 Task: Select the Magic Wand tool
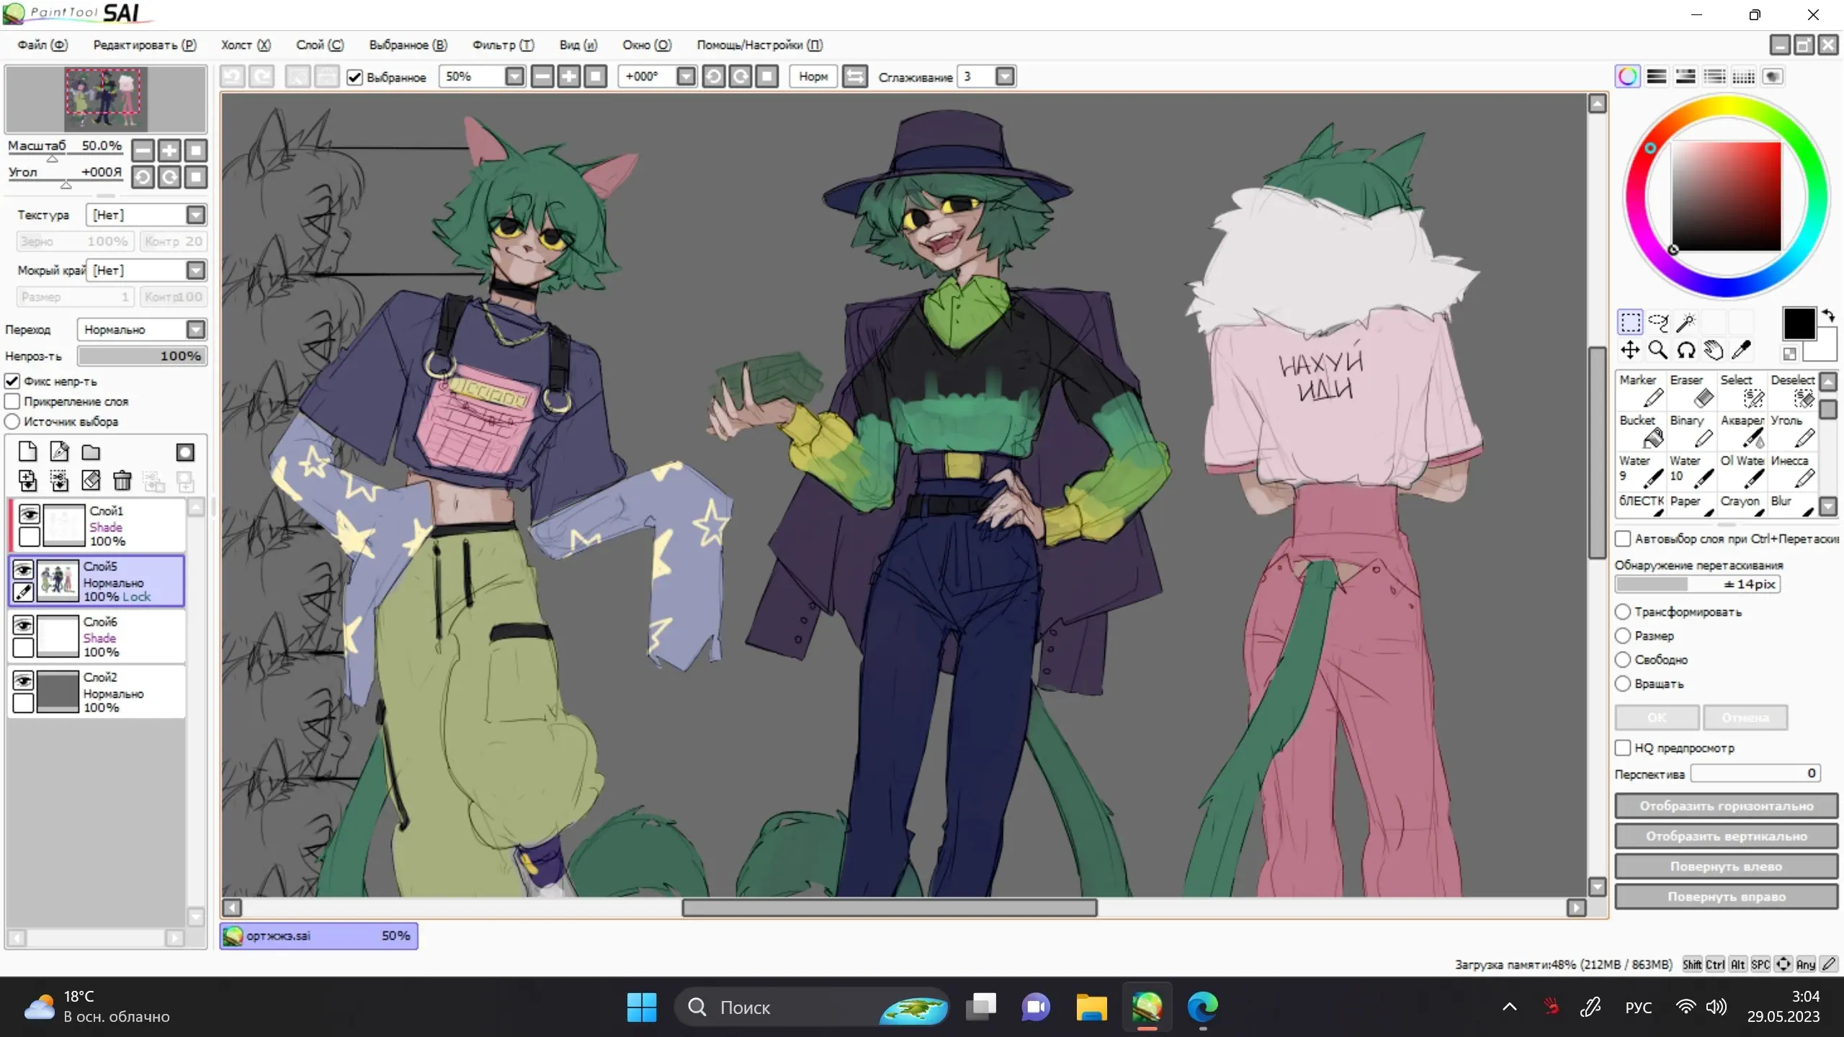(x=1686, y=322)
